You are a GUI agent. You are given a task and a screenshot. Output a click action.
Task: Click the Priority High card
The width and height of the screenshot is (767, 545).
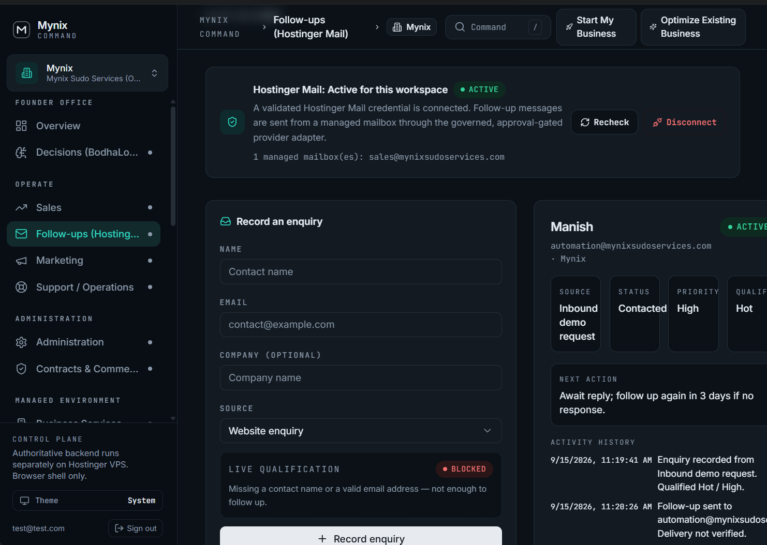(x=694, y=314)
